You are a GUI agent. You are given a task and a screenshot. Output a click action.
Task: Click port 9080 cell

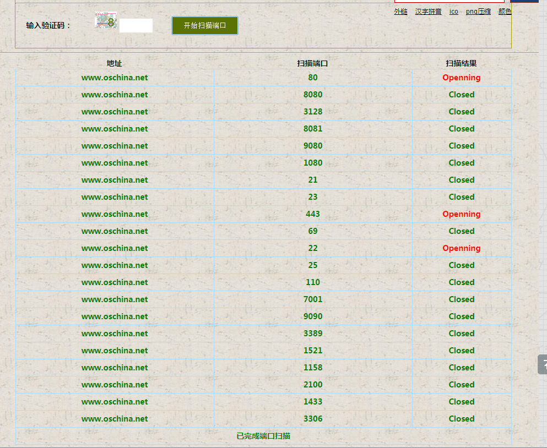(x=313, y=146)
